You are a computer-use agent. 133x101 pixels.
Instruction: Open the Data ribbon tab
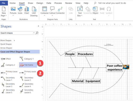49,3
